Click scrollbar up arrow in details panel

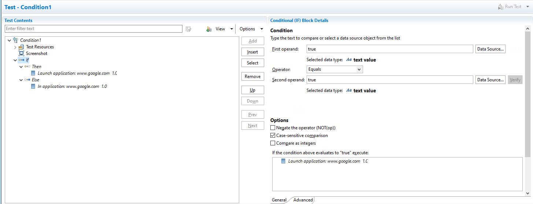[528, 28]
